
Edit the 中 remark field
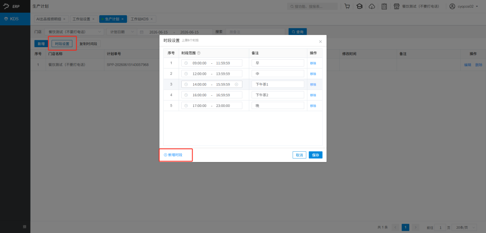point(278,74)
